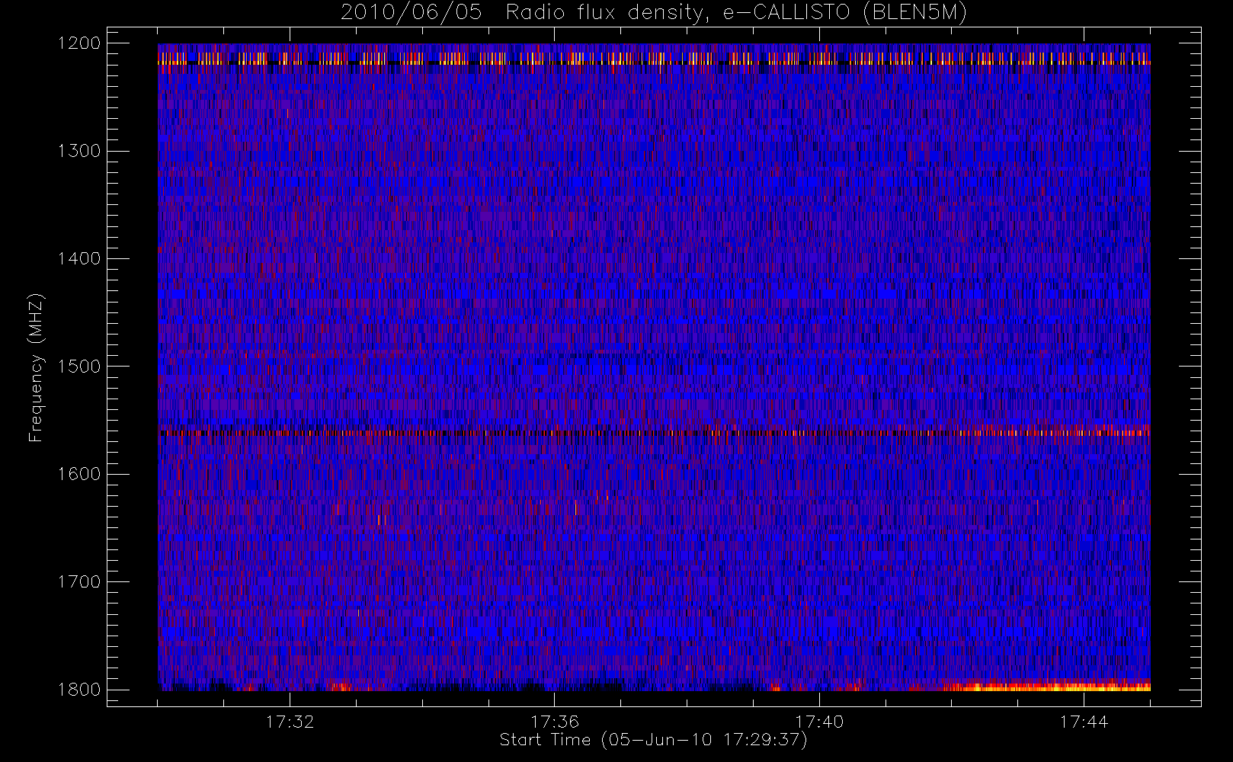Click the 1300 frequency tick label
The image size is (1233, 762).
[x=79, y=151]
